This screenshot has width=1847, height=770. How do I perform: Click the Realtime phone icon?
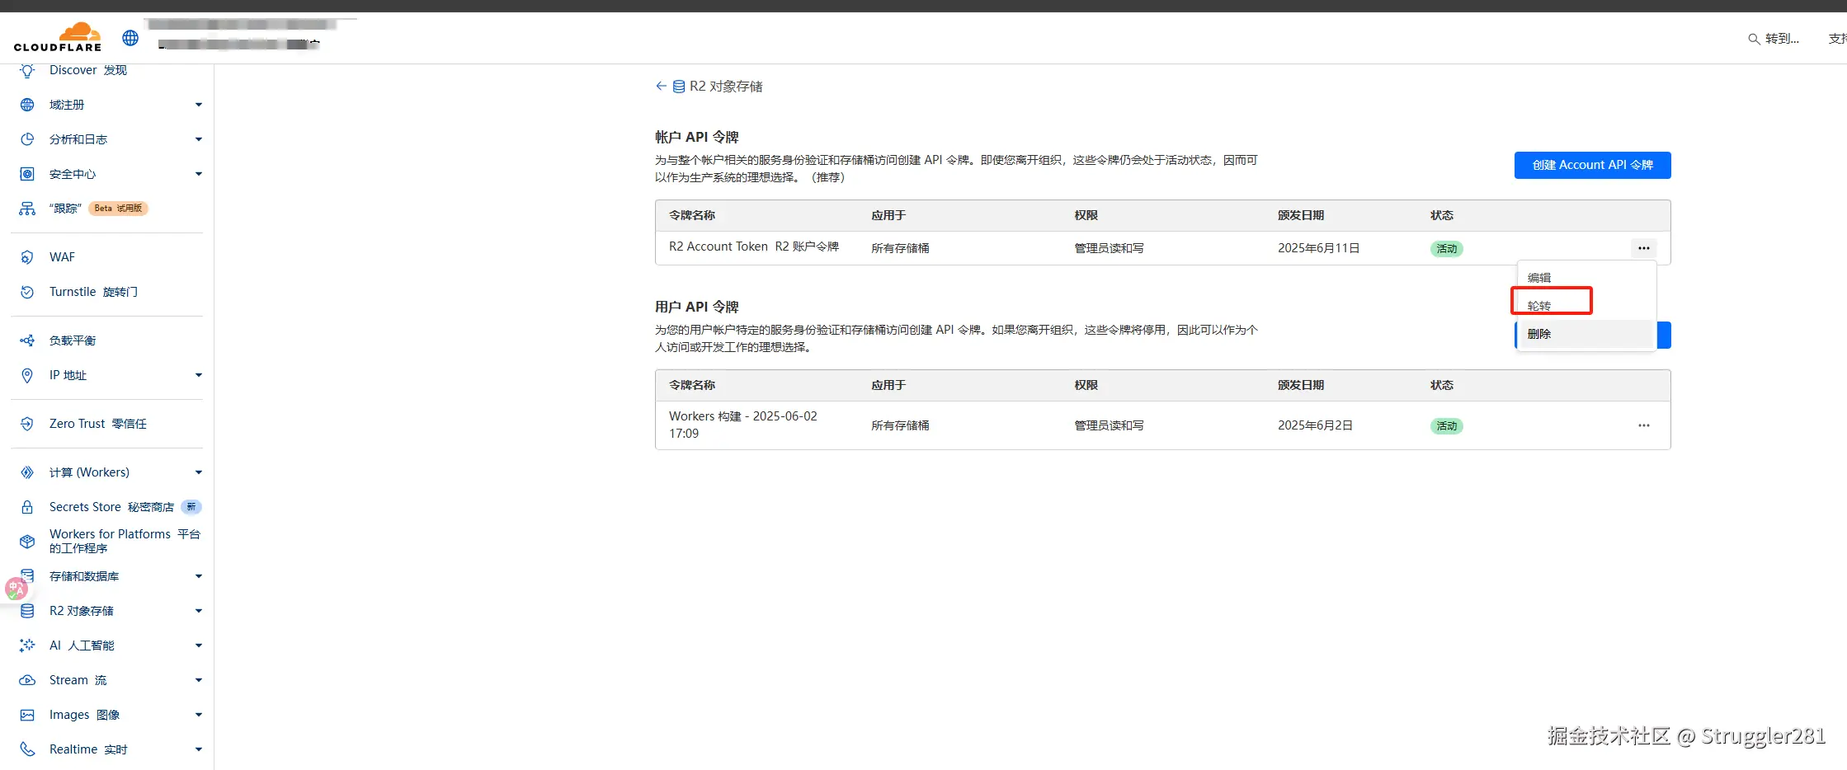(x=27, y=749)
